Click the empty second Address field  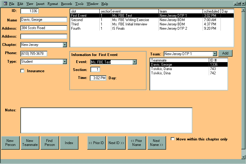(x=44, y=36)
